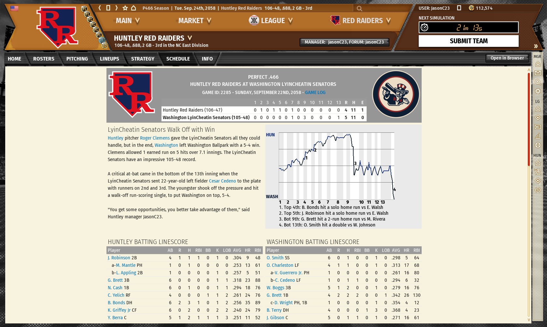Go back with the left arrow icon
Image resolution: width=547 pixels, height=327 pixels.
pyautogui.click(x=100, y=8)
